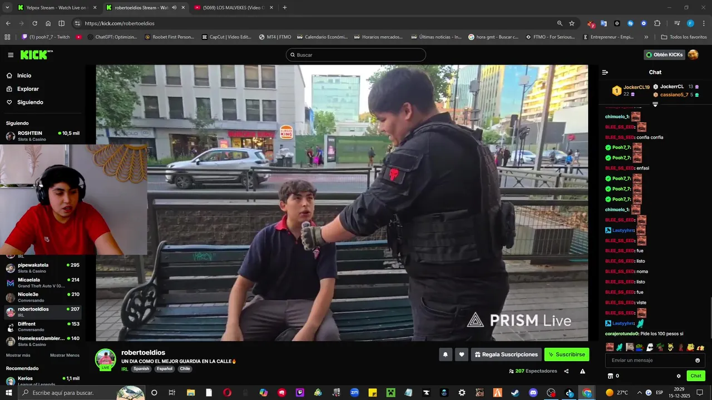Image resolution: width=712 pixels, height=400 pixels.
Task: Open the Windows Start menu
Action: point(9,393)
